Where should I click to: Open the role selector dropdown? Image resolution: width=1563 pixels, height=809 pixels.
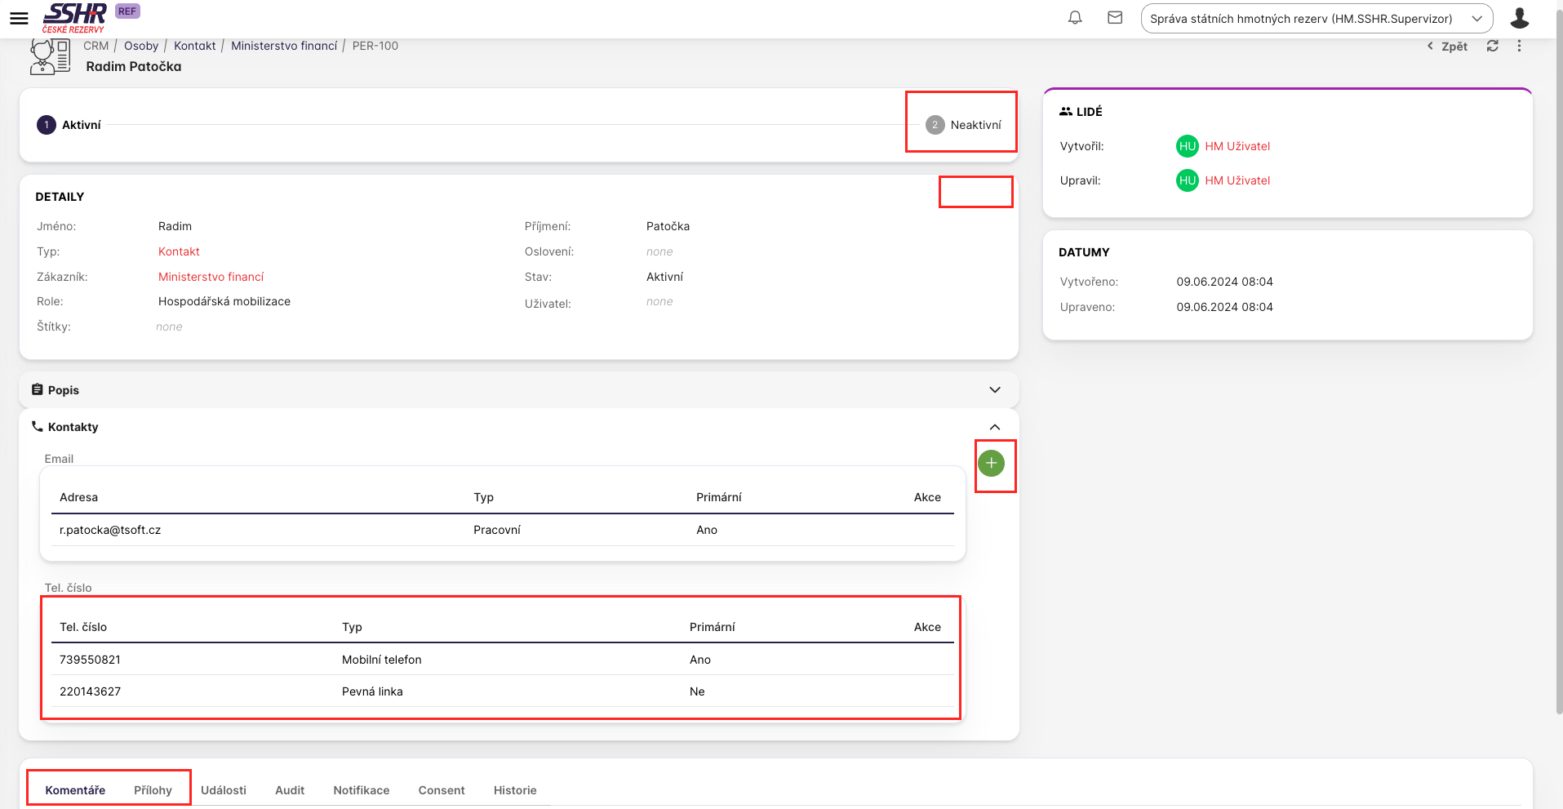(1316, 19)
